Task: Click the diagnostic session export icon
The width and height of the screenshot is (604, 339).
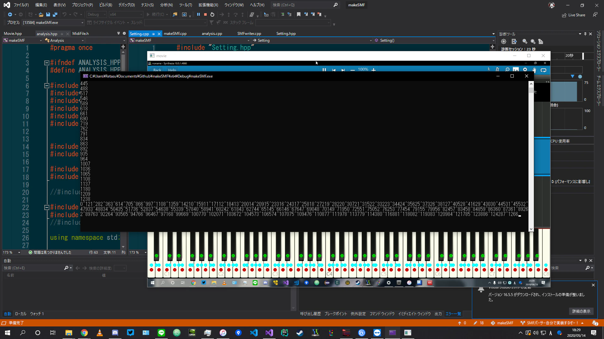Action: coord(514,41)
